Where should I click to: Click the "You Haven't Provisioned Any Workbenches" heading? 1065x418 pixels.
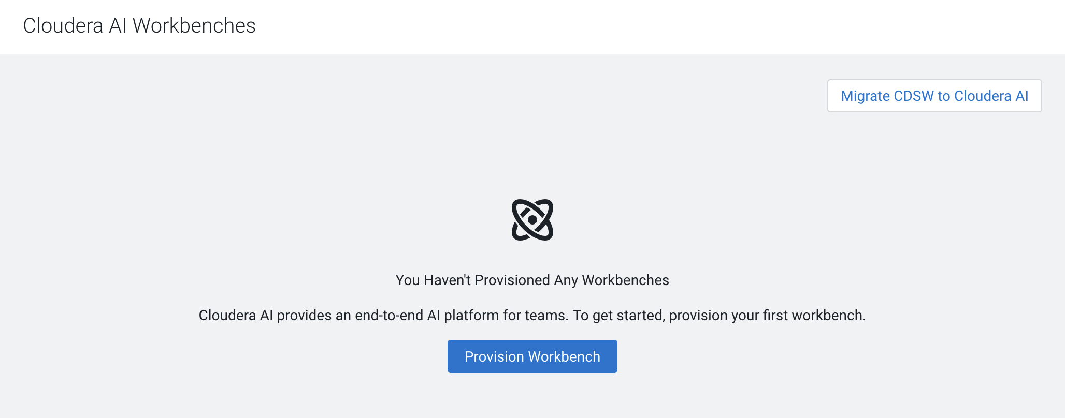pos(532,280)
